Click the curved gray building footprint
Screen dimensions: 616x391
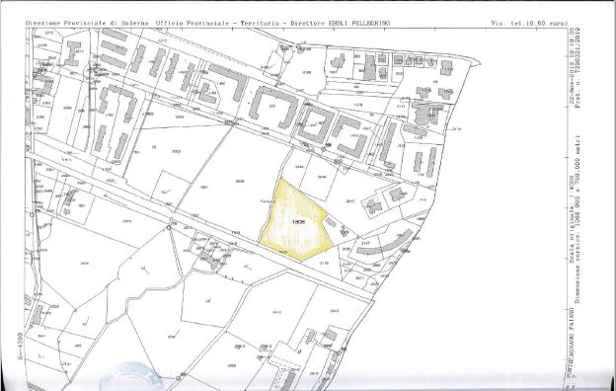pyautogui.click(x=385, y=243)
